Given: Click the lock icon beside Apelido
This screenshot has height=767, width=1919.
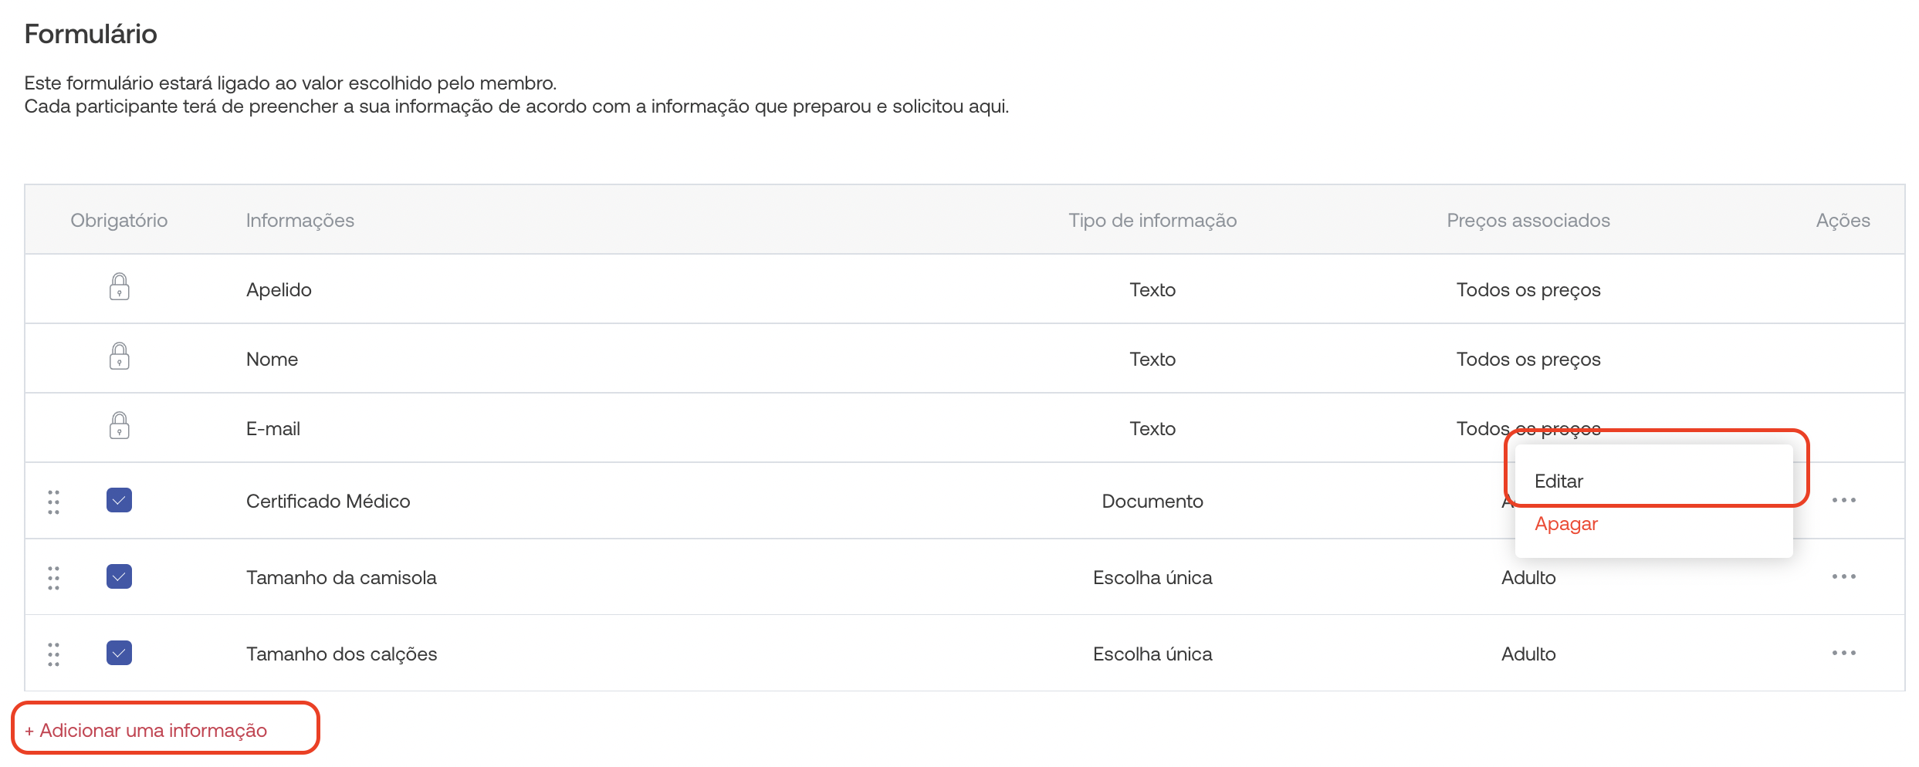Looking at the screenshot, I should point(119,287).
